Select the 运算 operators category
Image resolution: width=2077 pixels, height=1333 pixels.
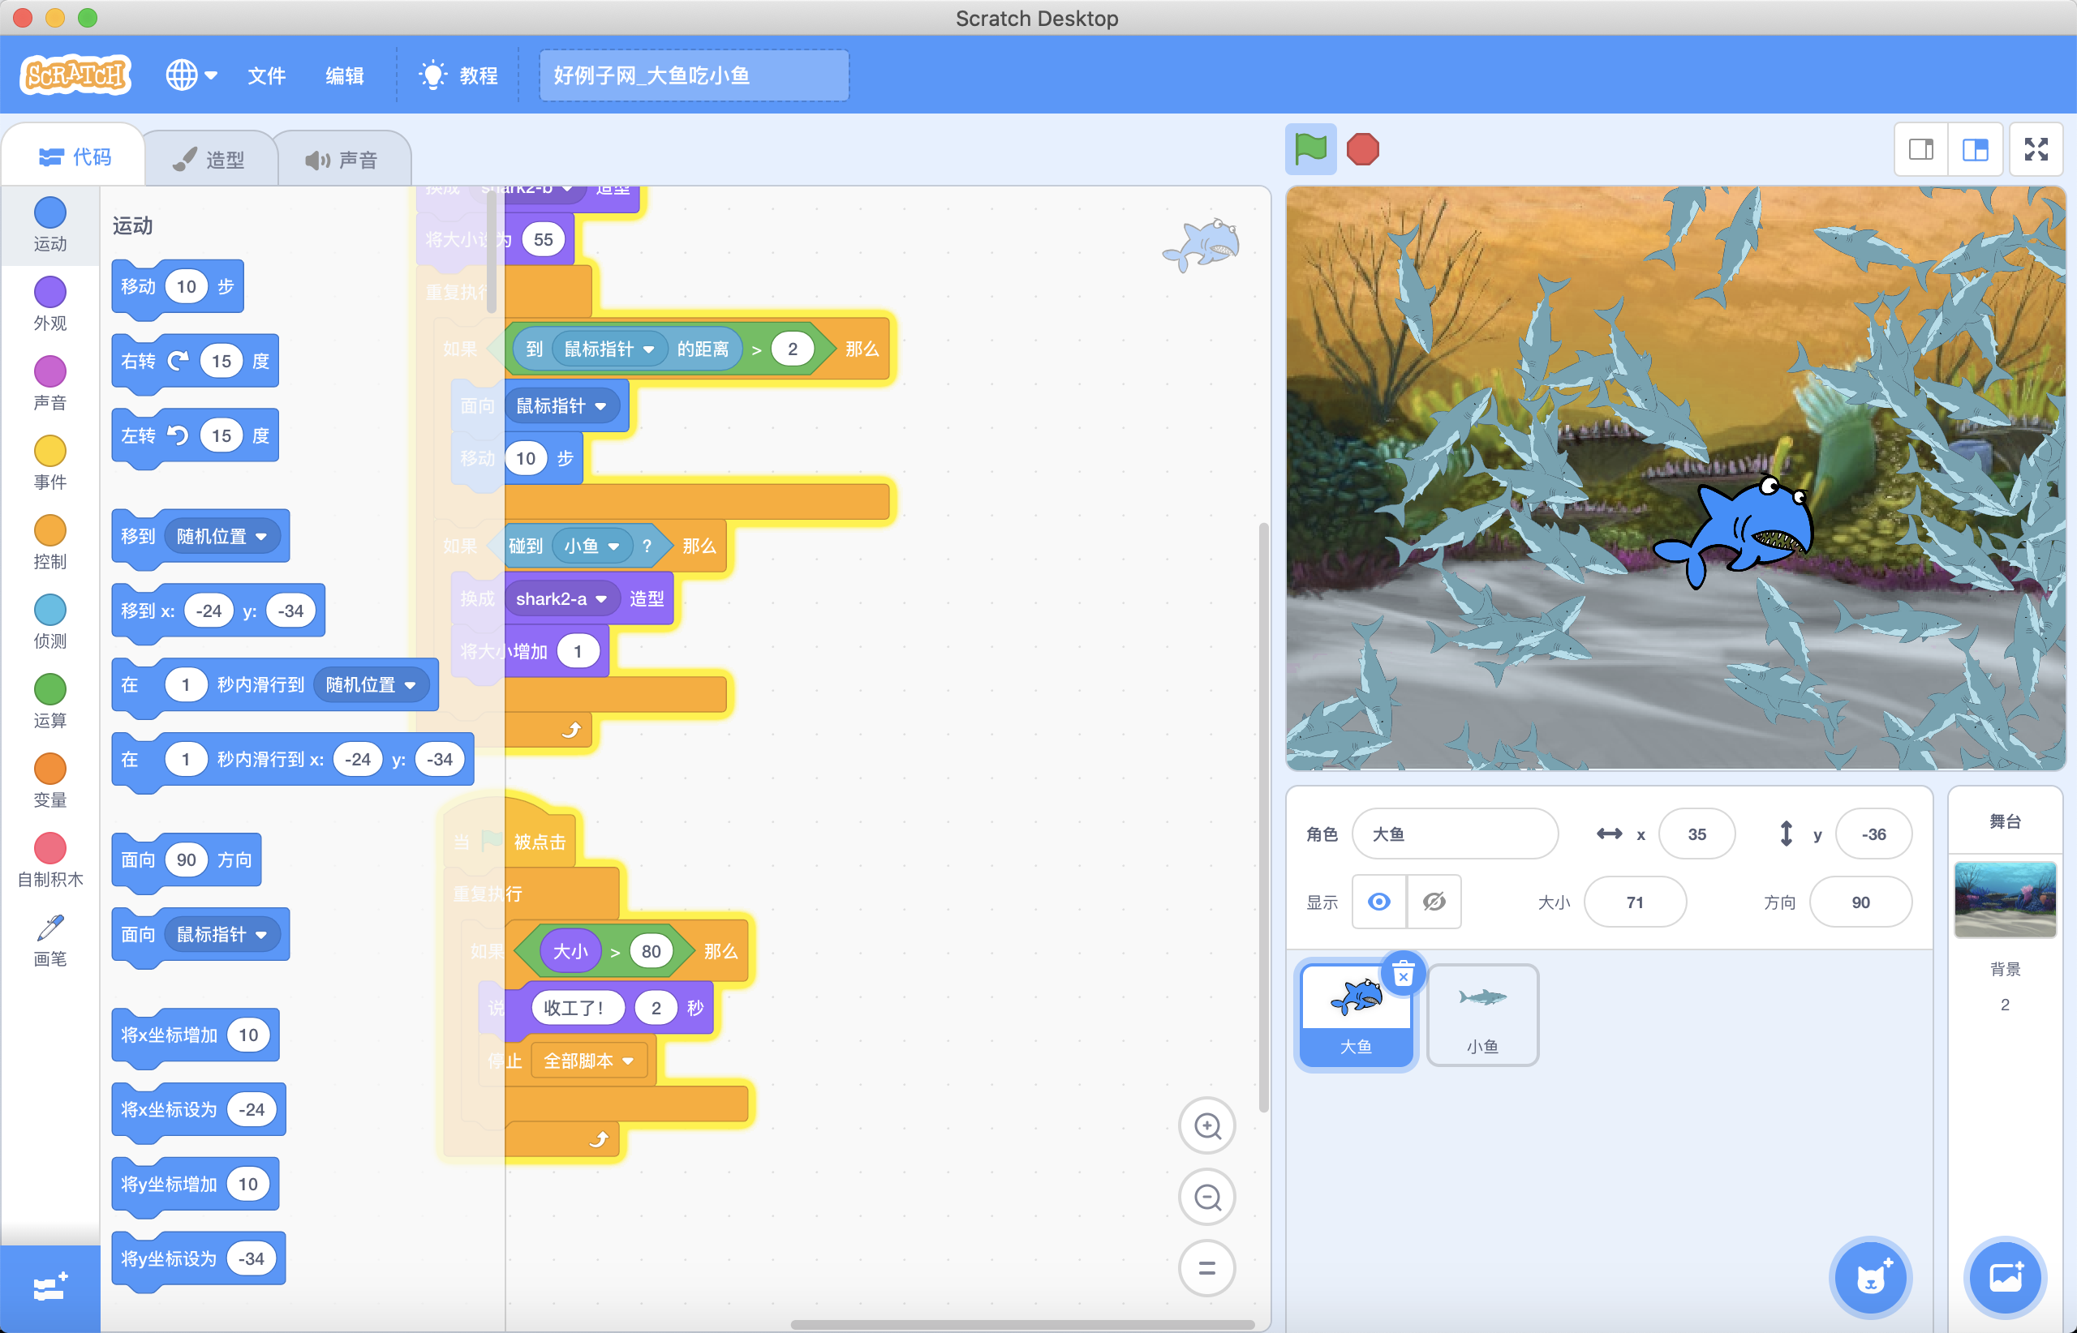50,703
